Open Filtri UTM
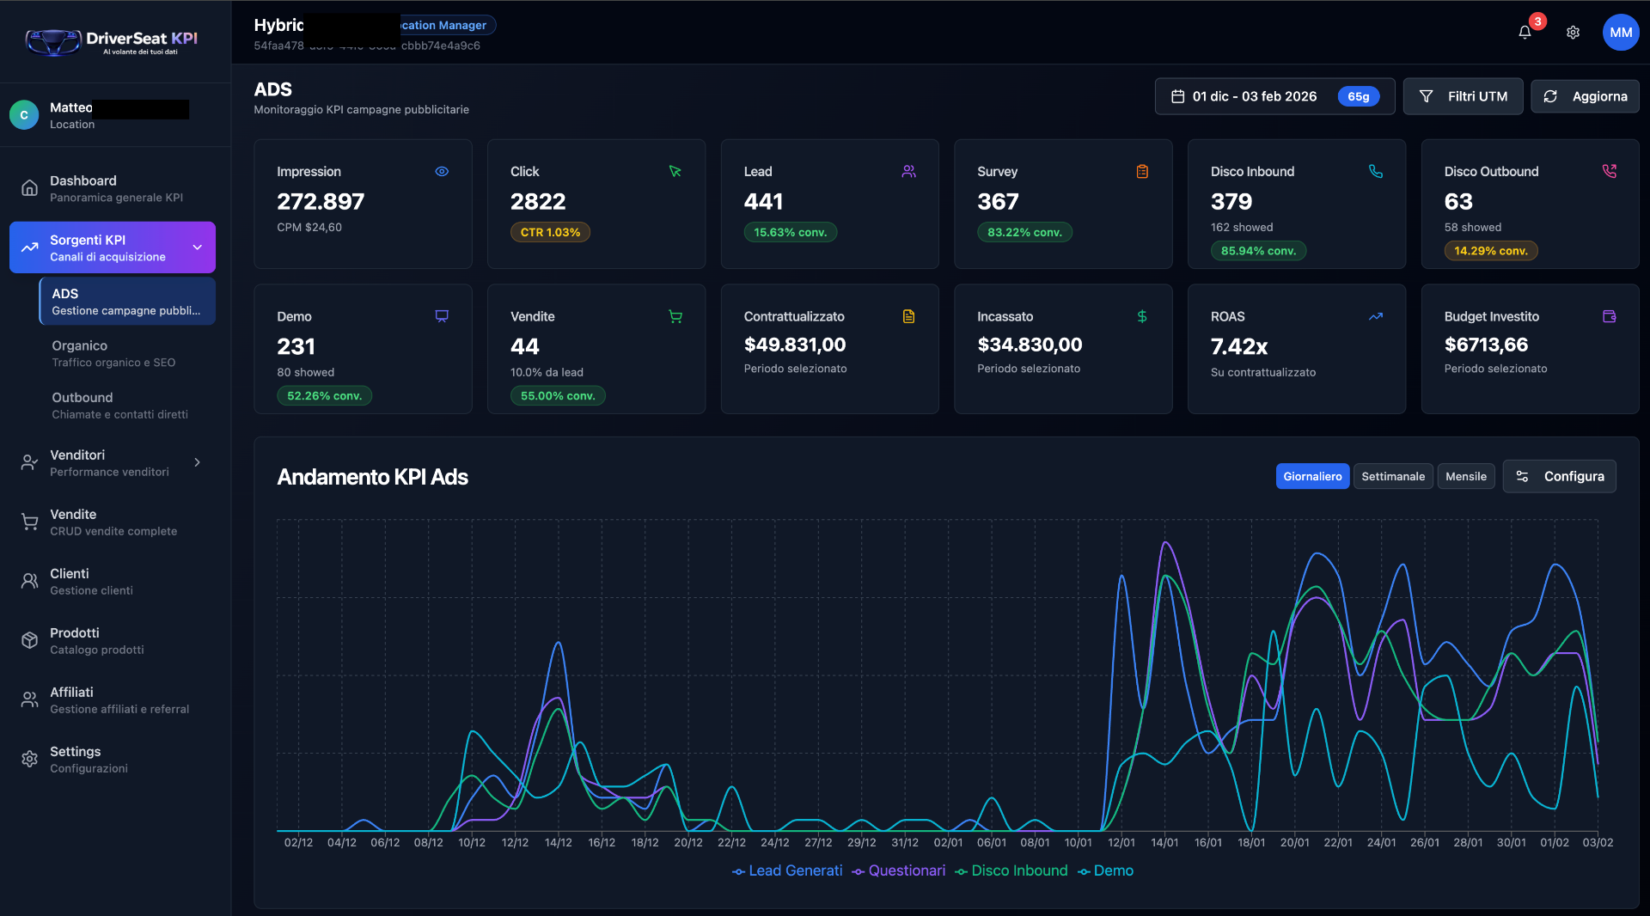This screenshot has width=1650, height=916. coord(1463,96)
